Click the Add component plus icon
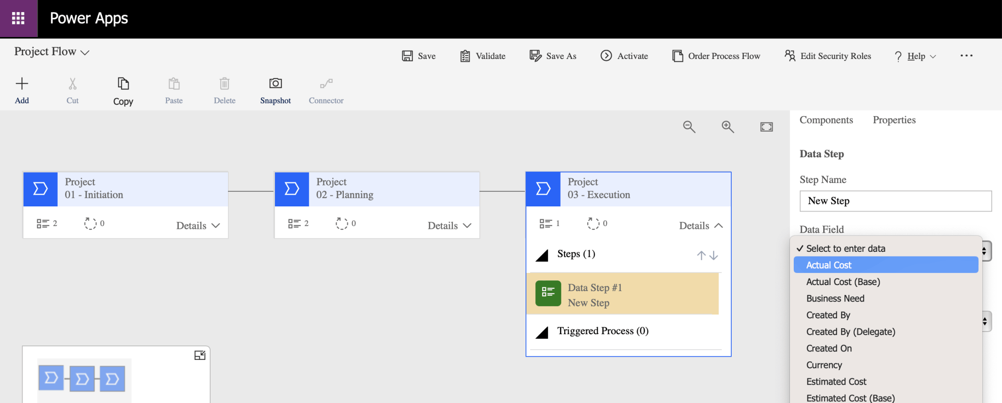 coord(22,84)
